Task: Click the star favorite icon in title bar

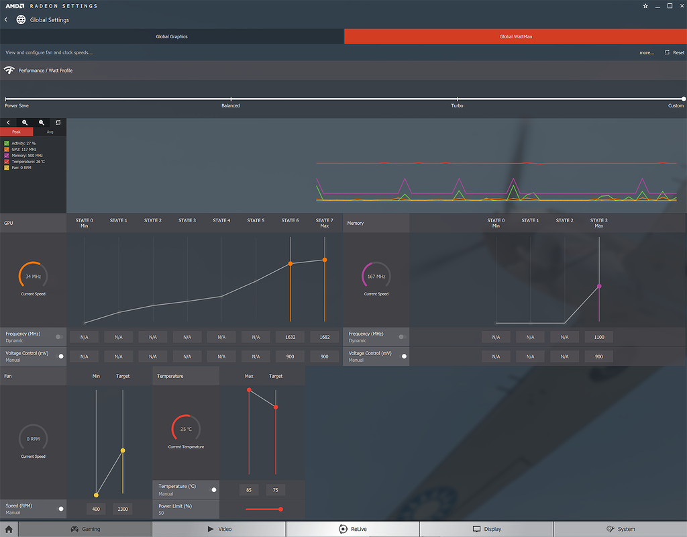Action: tap(645, 5)
